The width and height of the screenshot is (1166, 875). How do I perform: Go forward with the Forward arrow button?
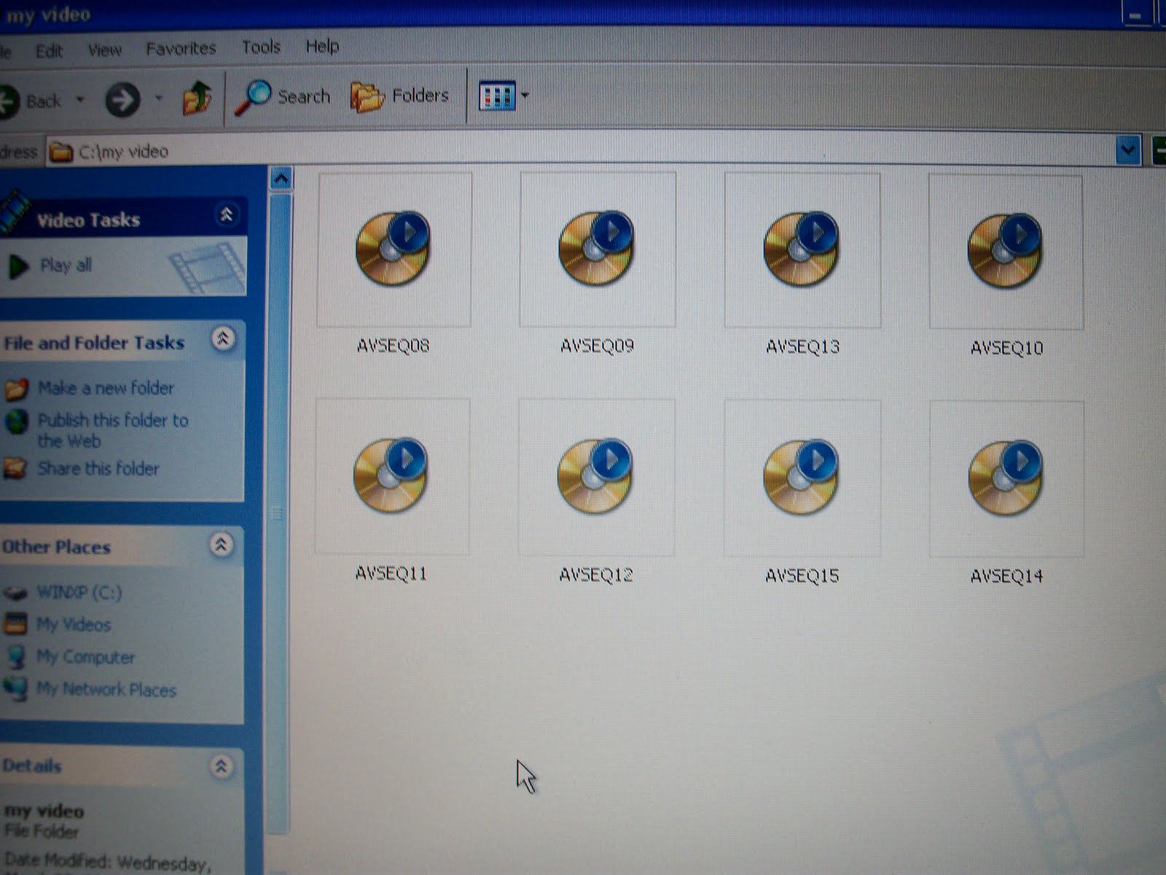(x=123, y=99)
